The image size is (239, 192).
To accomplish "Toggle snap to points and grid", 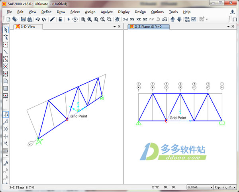I will pyautogui.click(x=6, y=115).
